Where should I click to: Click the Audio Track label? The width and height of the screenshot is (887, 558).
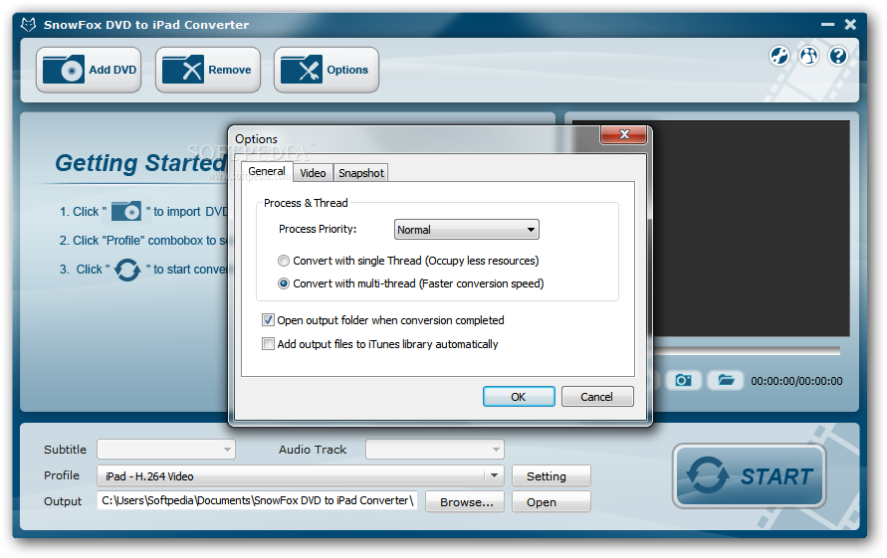tap(313, 450)
